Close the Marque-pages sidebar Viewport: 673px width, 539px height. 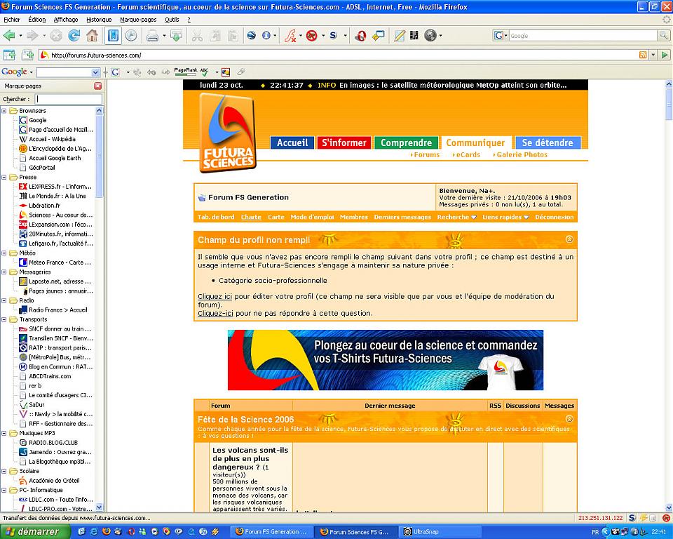pyautogui.click(x=98, y=86)
